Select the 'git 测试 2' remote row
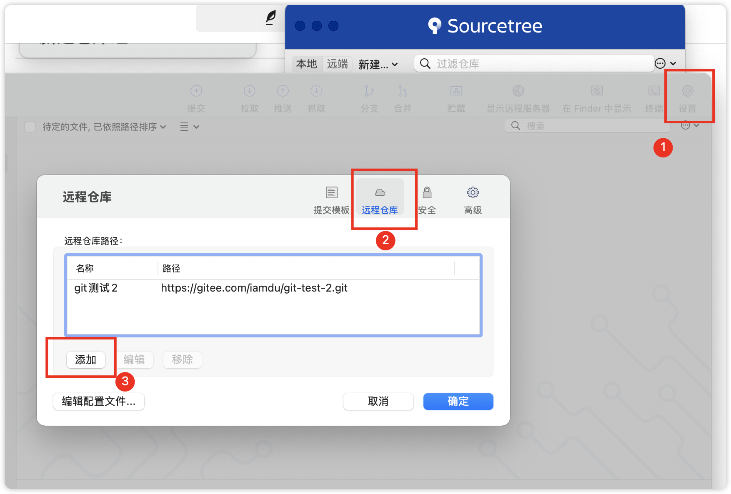Viewport: 731px width, 494px height. (273, 288)
